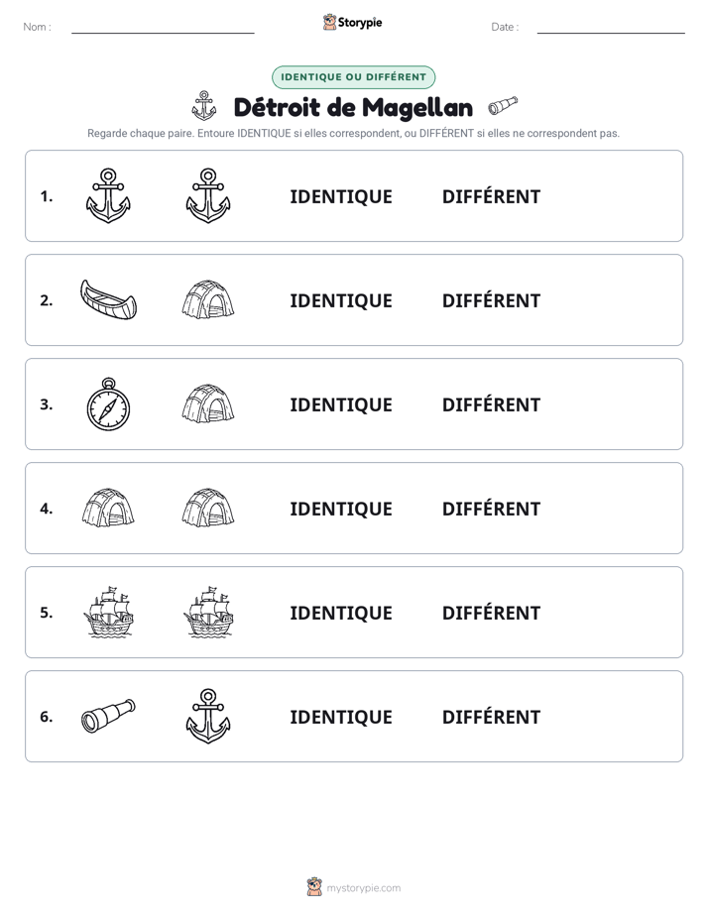Select IDENTIQUE for row 5
The image size is (708, 916).
(x=341, y=613)
